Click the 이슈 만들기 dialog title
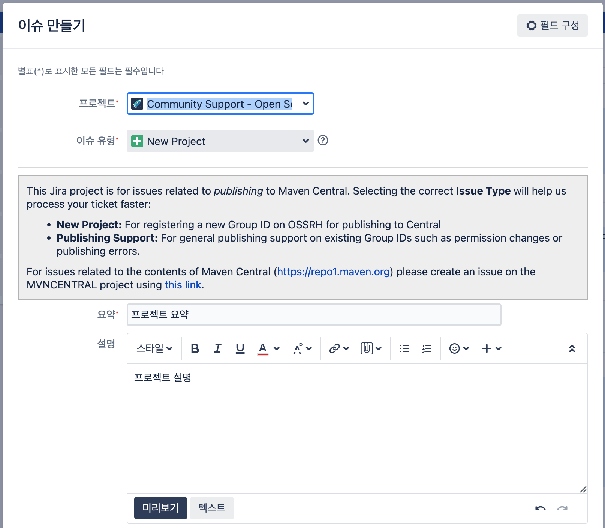This screenshot has height=528, width=605. 52,25
